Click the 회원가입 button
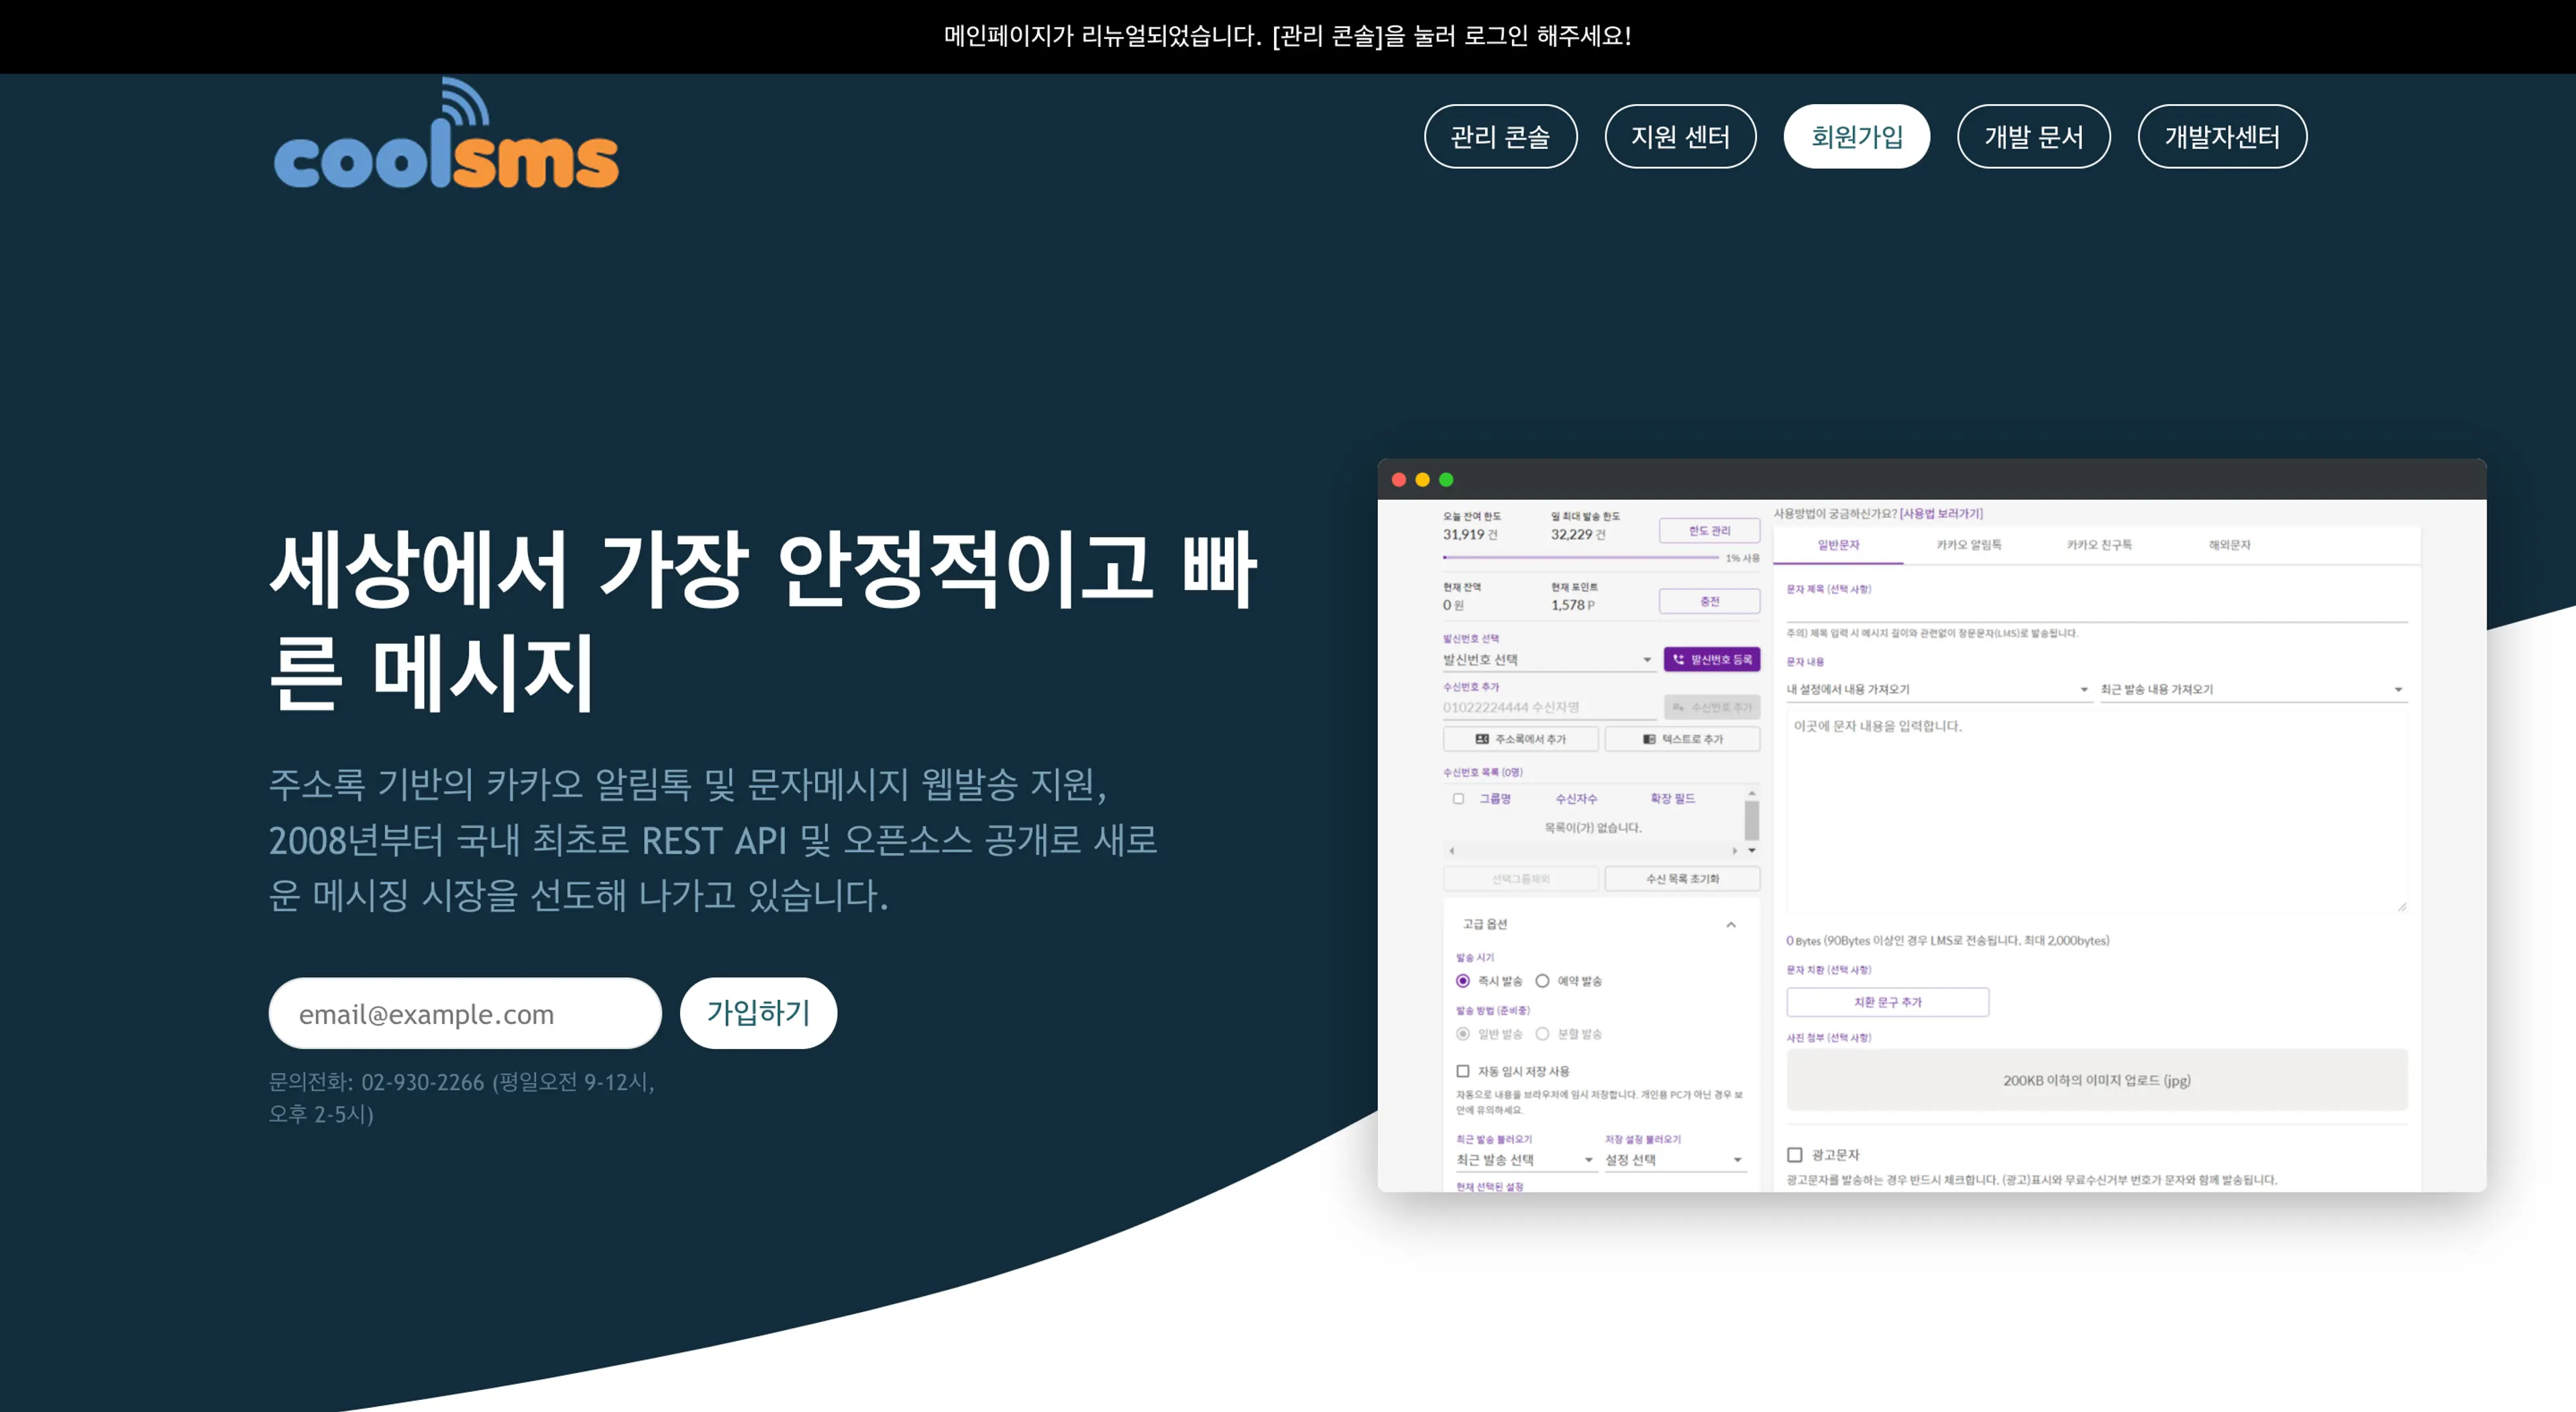The image size is (2576, 1412). coord(1857,136)
